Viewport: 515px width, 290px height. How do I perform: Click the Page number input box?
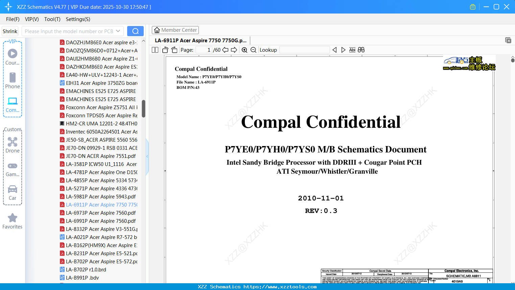pos(204,50)
